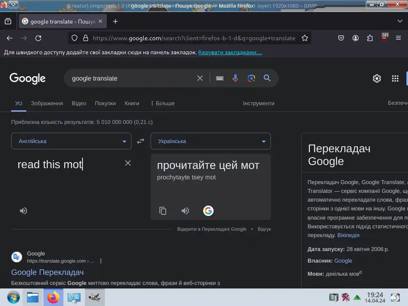Click the crossed-out network tray icon
Viewport: 408px width, 306px height.
pyautogui.click(x=345, y=297)
